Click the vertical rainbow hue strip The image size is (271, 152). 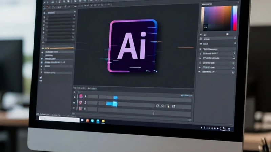[235, 18]
